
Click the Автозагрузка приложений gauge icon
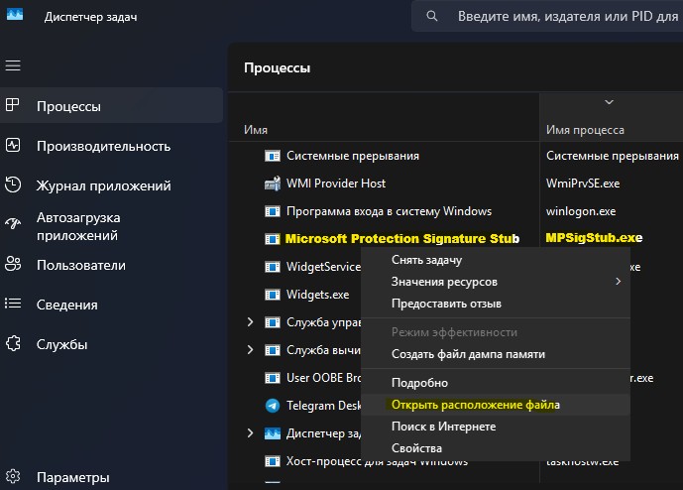[x=13, y=223]
